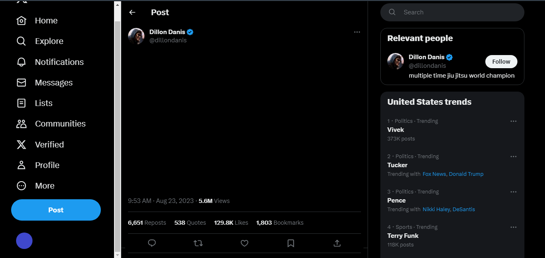The width and height of the screenshot is (545, 258).
Task: Open Notifications from the bell icon
Action: point(21,62)
